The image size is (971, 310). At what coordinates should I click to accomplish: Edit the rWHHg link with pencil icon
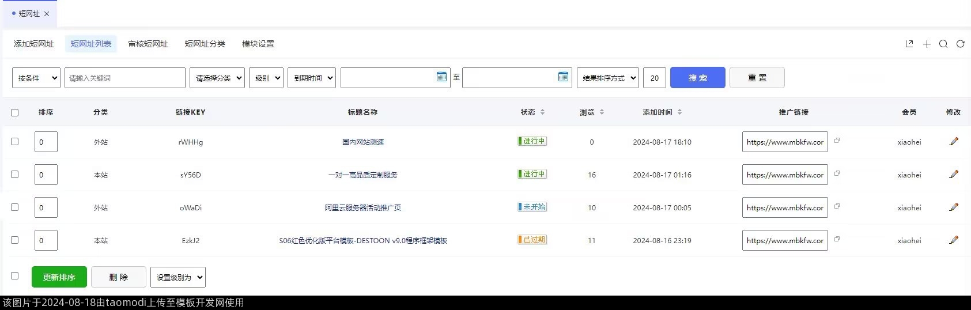[954, 141]
